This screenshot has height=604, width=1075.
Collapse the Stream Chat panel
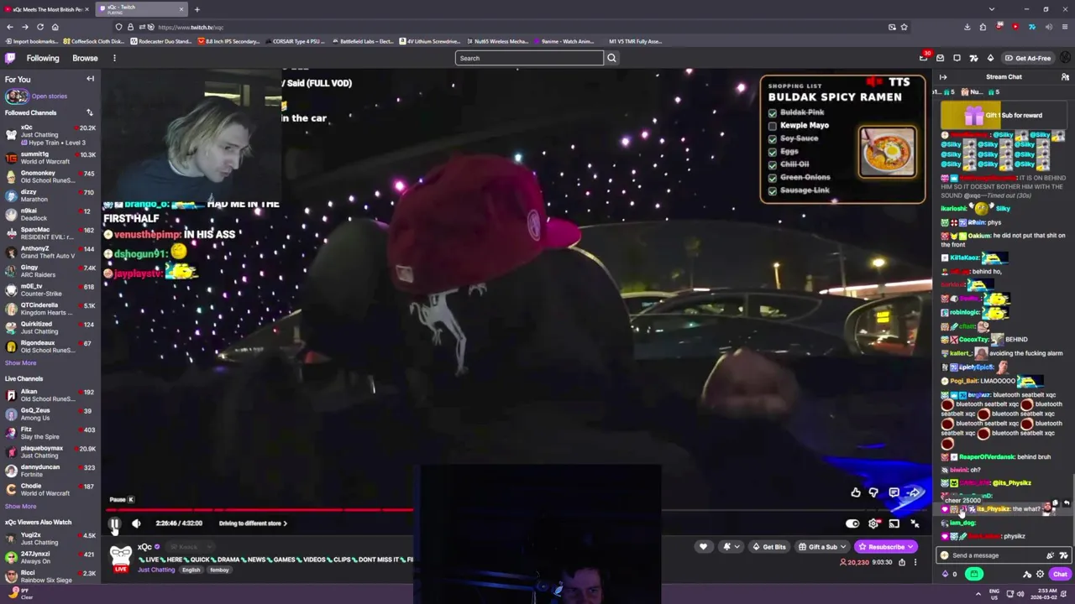[x=943, y=77]
